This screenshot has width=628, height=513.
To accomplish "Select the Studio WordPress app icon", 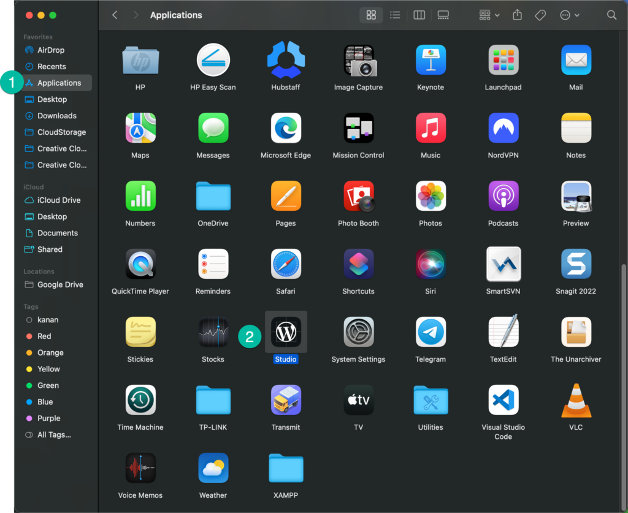I will pos(286,332).
